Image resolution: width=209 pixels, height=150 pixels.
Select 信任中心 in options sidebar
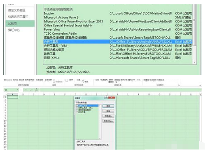click(14, 30)
